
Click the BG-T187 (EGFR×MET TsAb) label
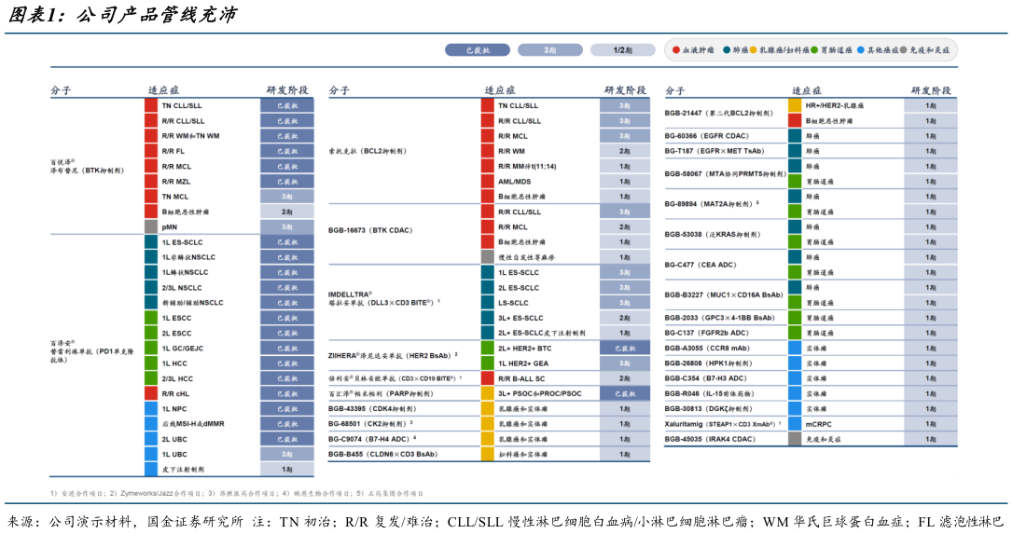(x=714, y=151)
